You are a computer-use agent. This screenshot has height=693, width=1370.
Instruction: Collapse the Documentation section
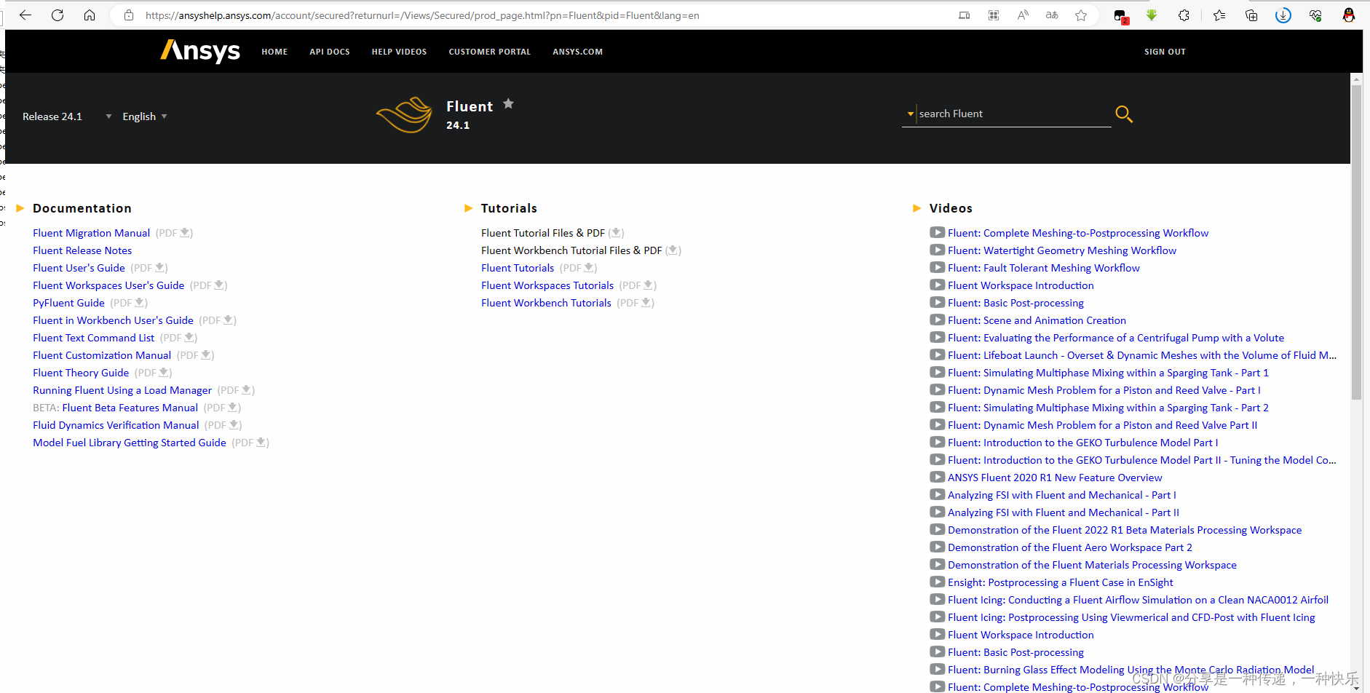coord(20,208)
